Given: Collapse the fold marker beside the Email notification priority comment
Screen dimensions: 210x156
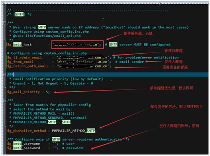Looking at the screenshot, I should [5, 74].
